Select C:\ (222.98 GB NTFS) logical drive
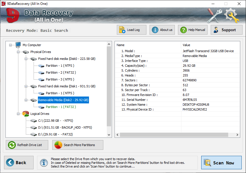246x173 pixels. click(x=55, y=121)
